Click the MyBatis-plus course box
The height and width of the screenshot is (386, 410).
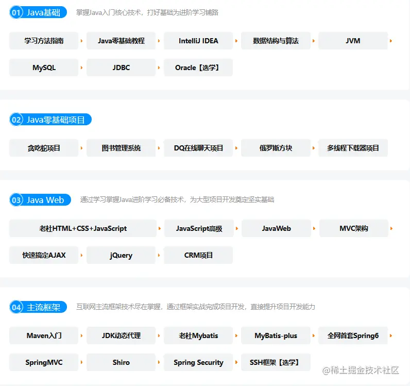276,335
